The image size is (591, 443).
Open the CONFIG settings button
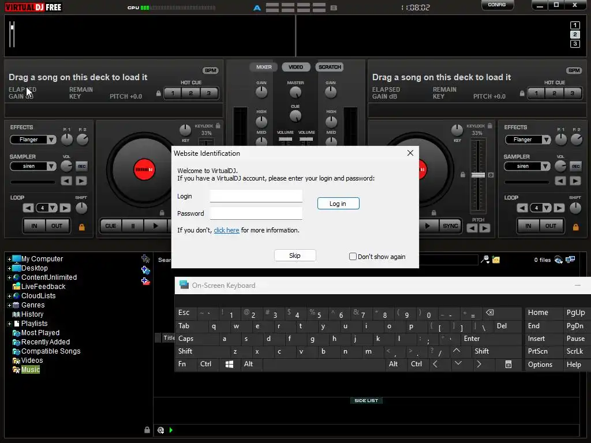pos(496,5)
